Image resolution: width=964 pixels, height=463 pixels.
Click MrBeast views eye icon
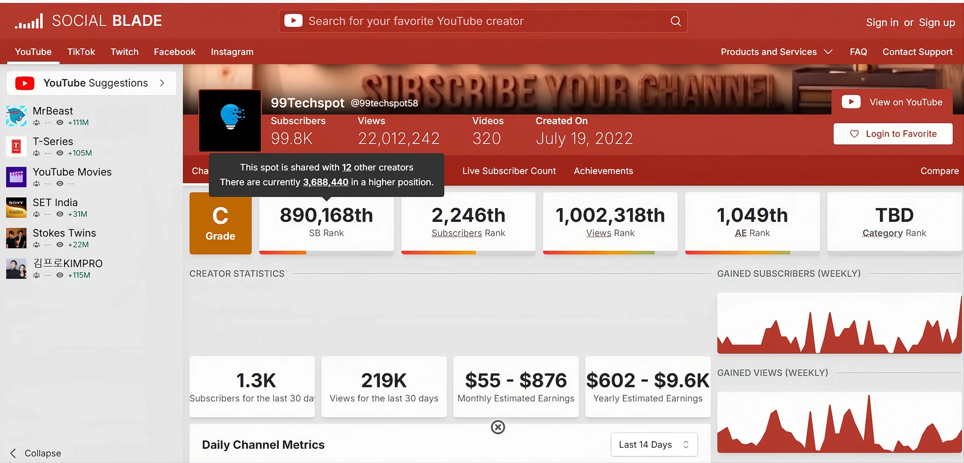click(x=59, y=122)
